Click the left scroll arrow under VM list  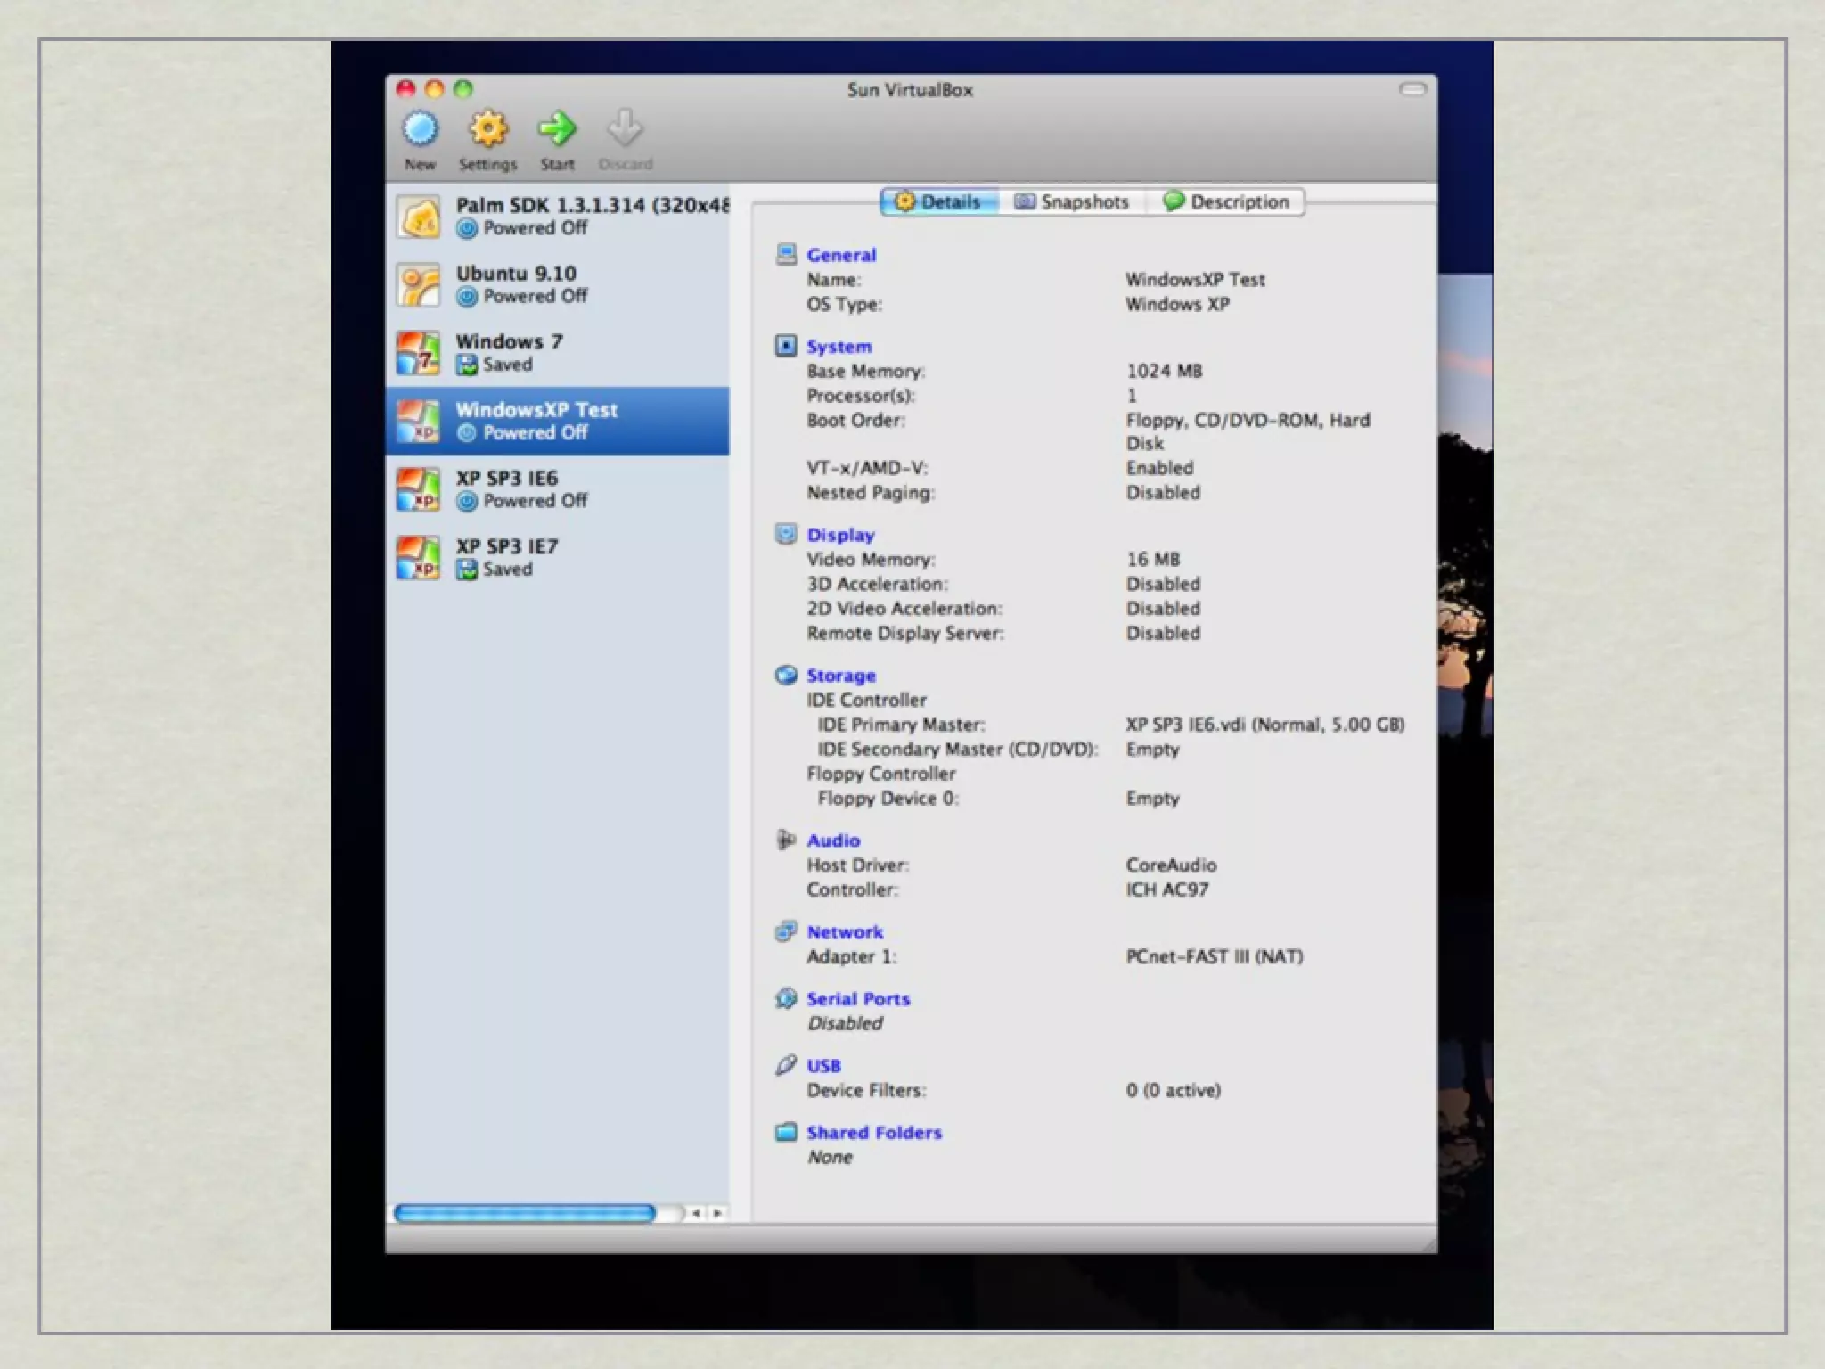[696, 1213]
